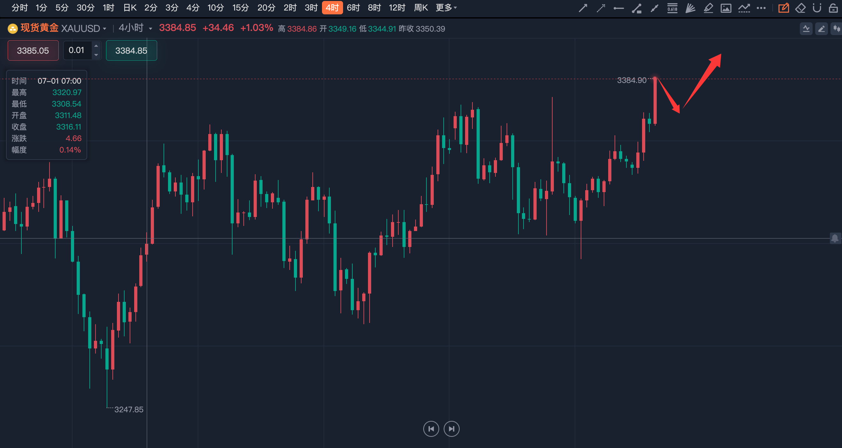This screenshot has width=842, height=448.
Task: Click the horizontal ray line tool
Action: pos(618,8)
